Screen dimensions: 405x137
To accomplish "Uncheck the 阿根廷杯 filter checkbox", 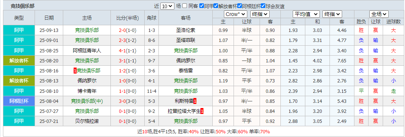I will [x=240, y=6].
